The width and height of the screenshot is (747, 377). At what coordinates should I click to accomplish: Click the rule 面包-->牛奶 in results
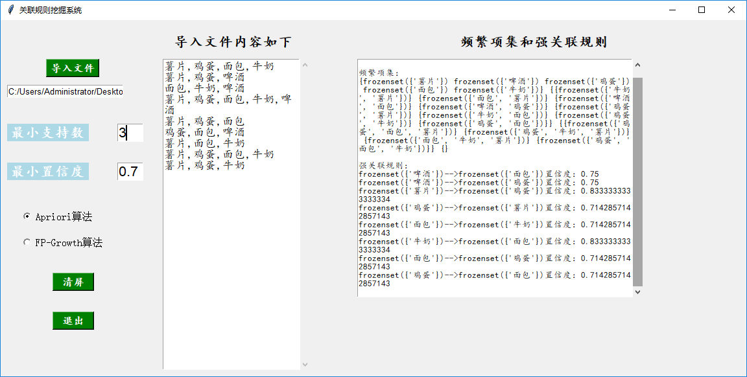[x=495, y=229]
